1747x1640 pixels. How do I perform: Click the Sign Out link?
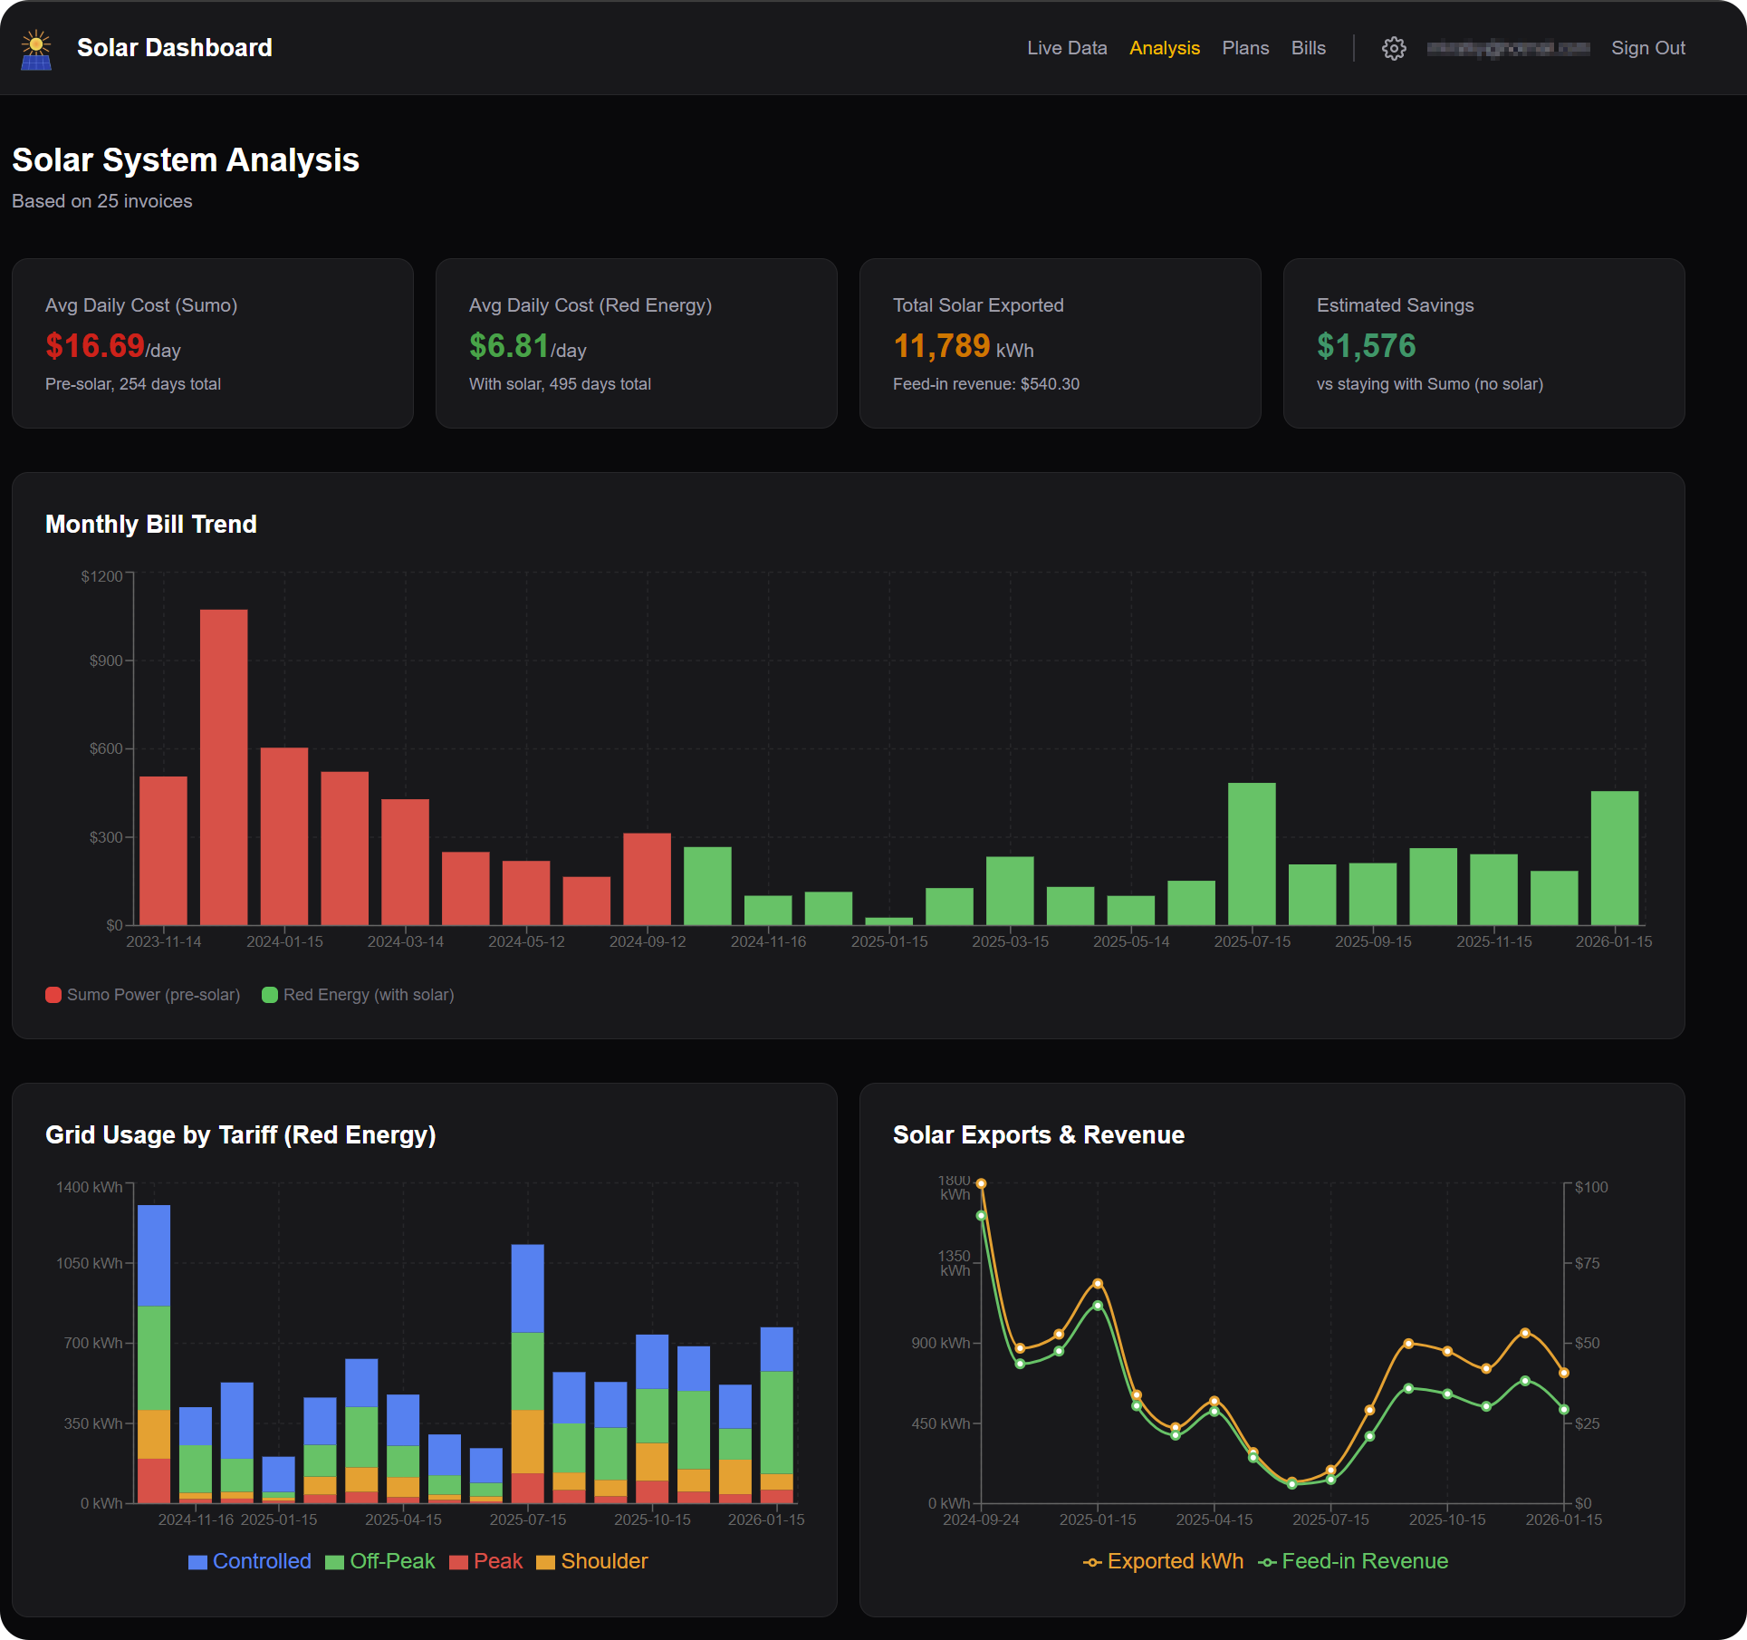click(1648, 48)
